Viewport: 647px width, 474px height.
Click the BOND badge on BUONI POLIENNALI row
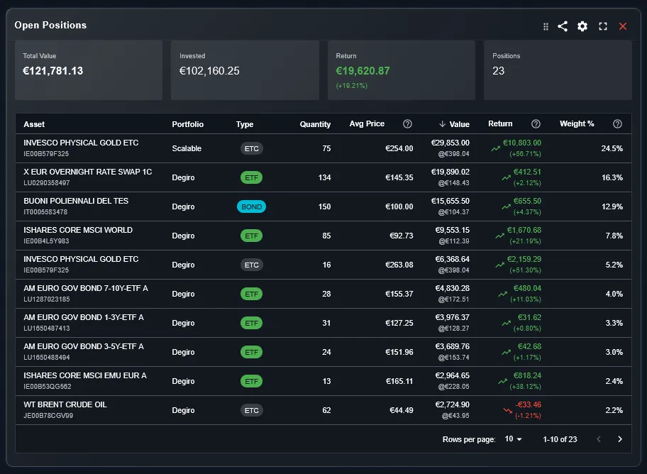[251, 206]
